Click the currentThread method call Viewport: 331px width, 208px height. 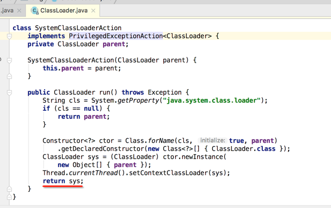pos(93,173)
